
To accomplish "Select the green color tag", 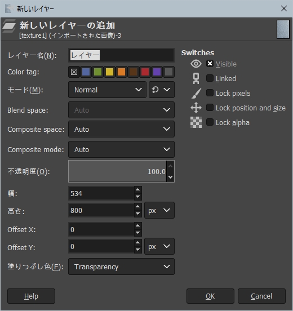I will click(x=97, y=72).
